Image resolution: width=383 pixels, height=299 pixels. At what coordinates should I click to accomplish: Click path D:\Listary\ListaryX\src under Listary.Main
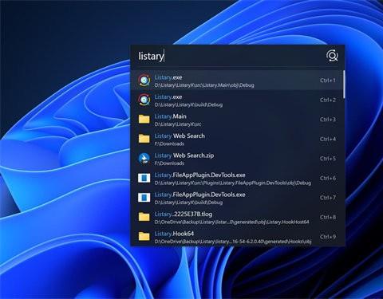(x=178, y=124)
